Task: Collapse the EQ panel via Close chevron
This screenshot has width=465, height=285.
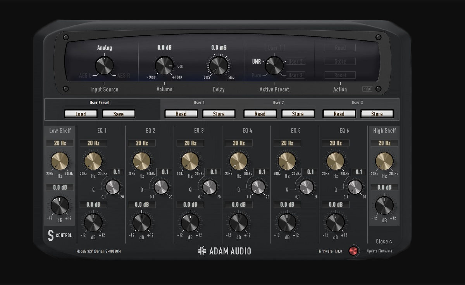Action: click(384, 241)
